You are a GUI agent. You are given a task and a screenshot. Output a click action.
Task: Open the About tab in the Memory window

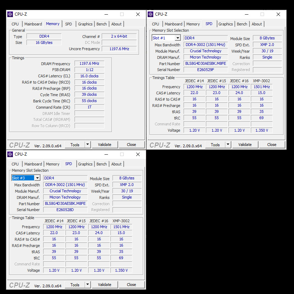pos(116,24)
